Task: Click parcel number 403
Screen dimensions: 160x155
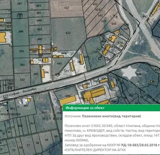Action: pyautogui.click(x=39, y=29)
